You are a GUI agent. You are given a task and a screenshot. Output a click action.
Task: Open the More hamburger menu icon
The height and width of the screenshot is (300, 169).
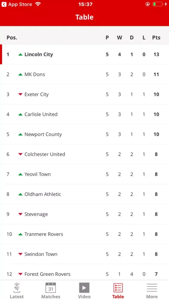coord(152,288)
